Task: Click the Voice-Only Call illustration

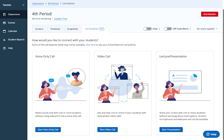Action: 61,84
